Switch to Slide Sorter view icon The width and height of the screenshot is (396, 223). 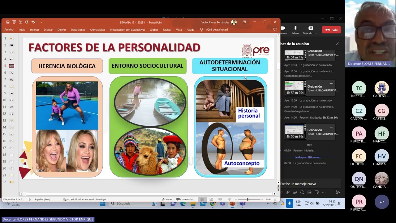211,199
